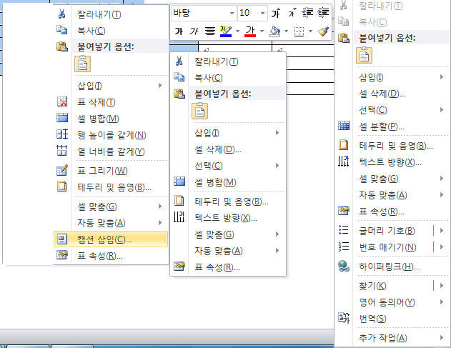The height and width of the screenshot is (348, 451).
Task: Expand 선택(C) submenu in middle menu
Action: [228, 165]
